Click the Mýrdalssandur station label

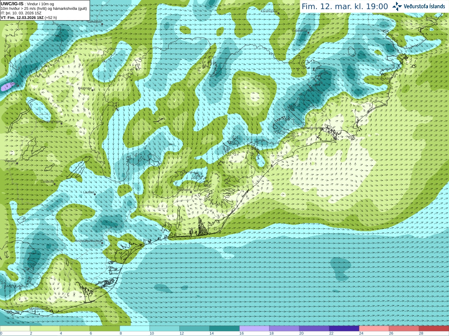[39, 309]
